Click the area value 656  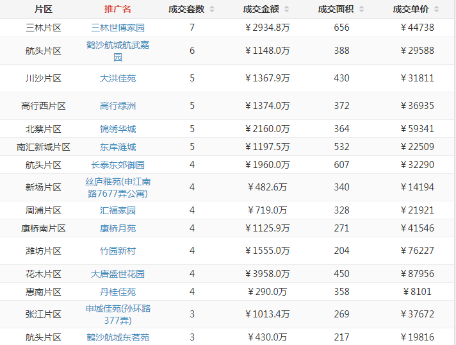pos(342,28)
